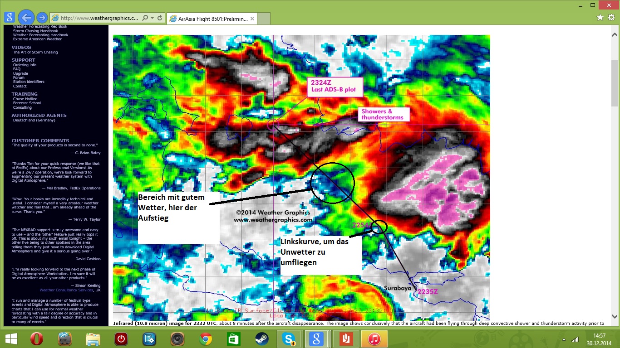The image size is (620, 348).
Task: Click scrollbar down arrow at the bottom
Action: 615,317
